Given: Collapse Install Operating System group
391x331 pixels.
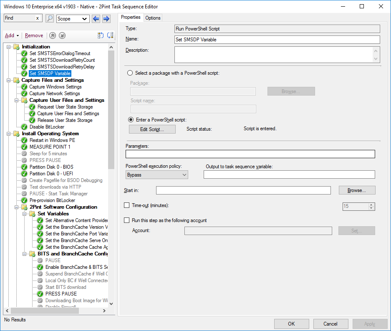Looking at the screenshot, I should pos(8,134).
